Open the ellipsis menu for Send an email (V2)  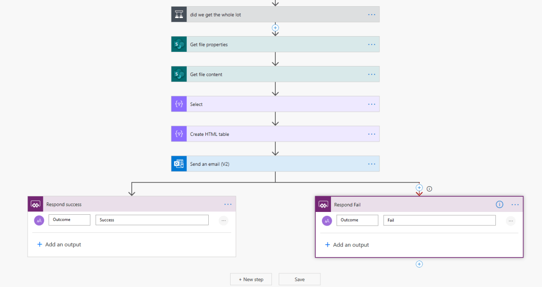371,164
